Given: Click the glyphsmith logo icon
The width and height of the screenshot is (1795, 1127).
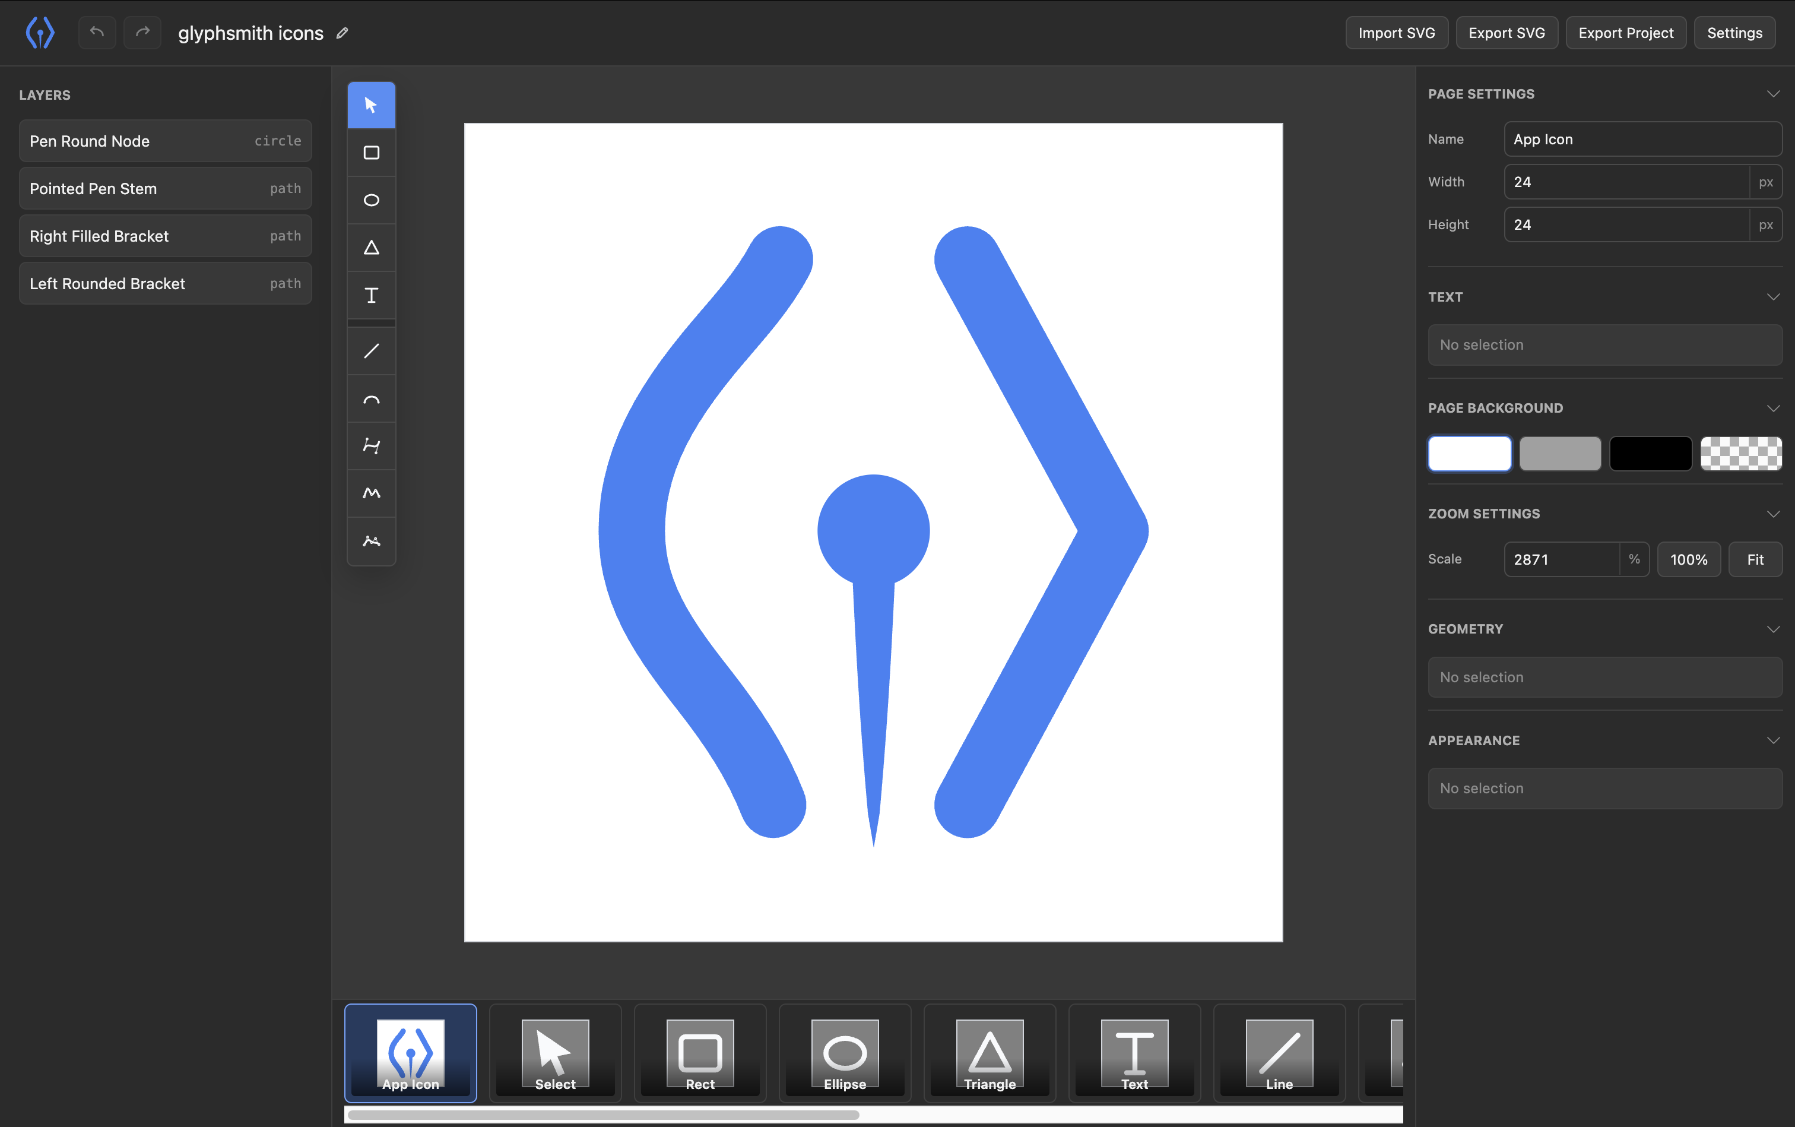Looking at the screenshot, I should pos(40,33).
